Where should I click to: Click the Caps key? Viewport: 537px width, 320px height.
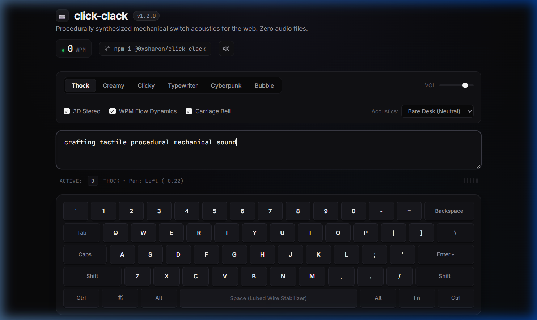click(85, 254)
